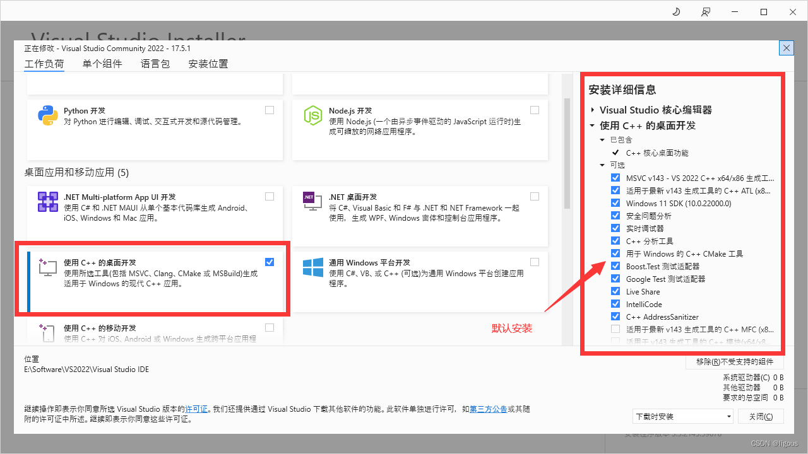Viewport: 808px width, 454px height.
Task: Click the 桌面应用和移动应用 (5) heading
Action: pyautogui.click(x=76, y=172)
